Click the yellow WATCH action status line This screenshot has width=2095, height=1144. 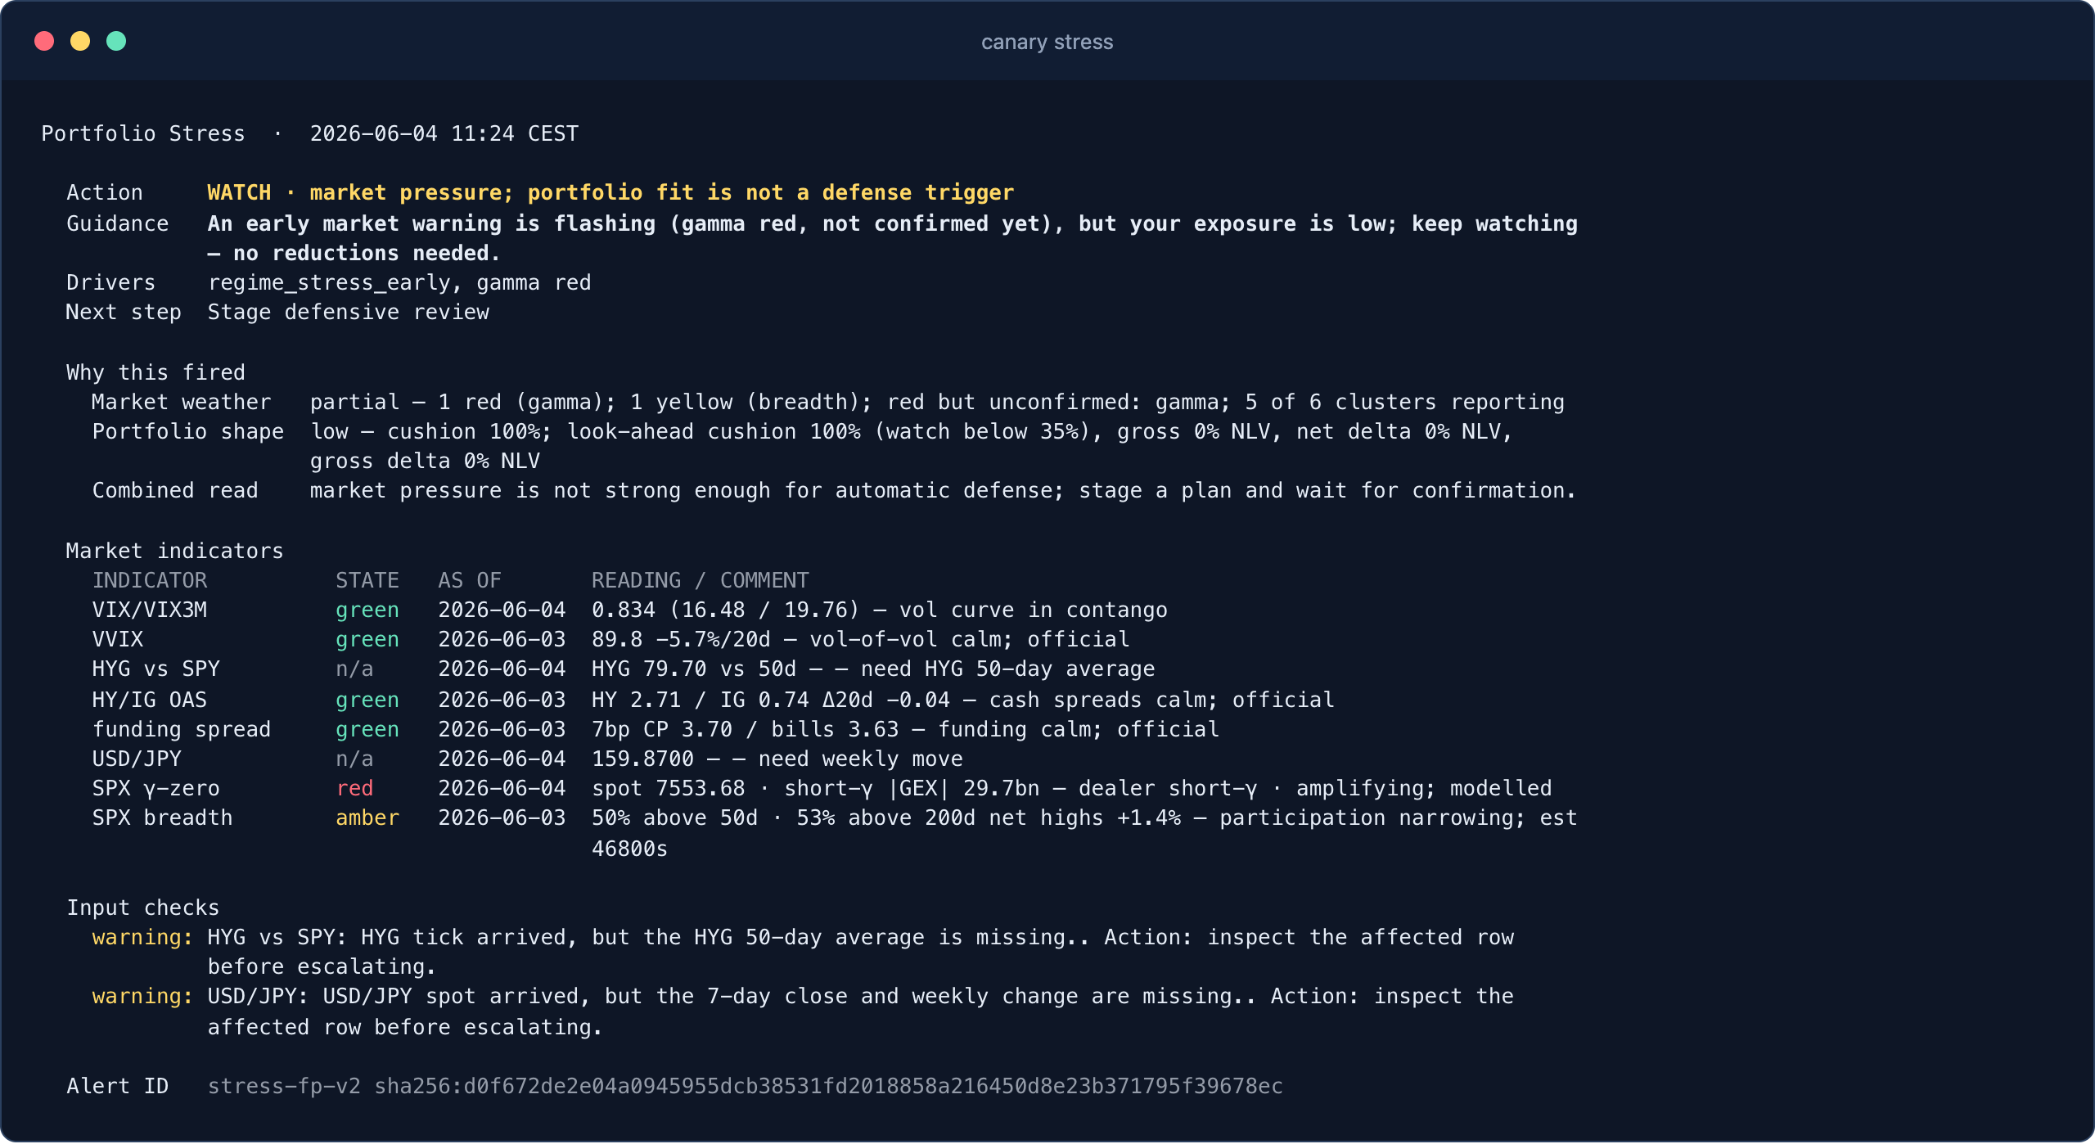coord(610,192)
